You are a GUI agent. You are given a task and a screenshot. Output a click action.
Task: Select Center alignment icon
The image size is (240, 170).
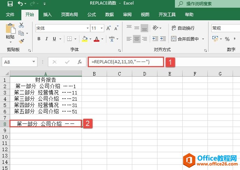[x=137, y=39]
